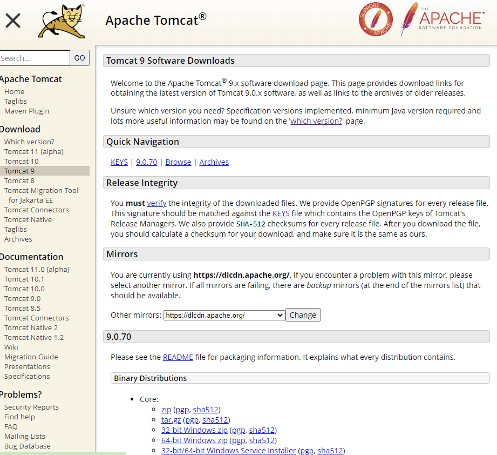Download the Core zip distribution
Screen dimensions: 497x455
tap(166, 410)
